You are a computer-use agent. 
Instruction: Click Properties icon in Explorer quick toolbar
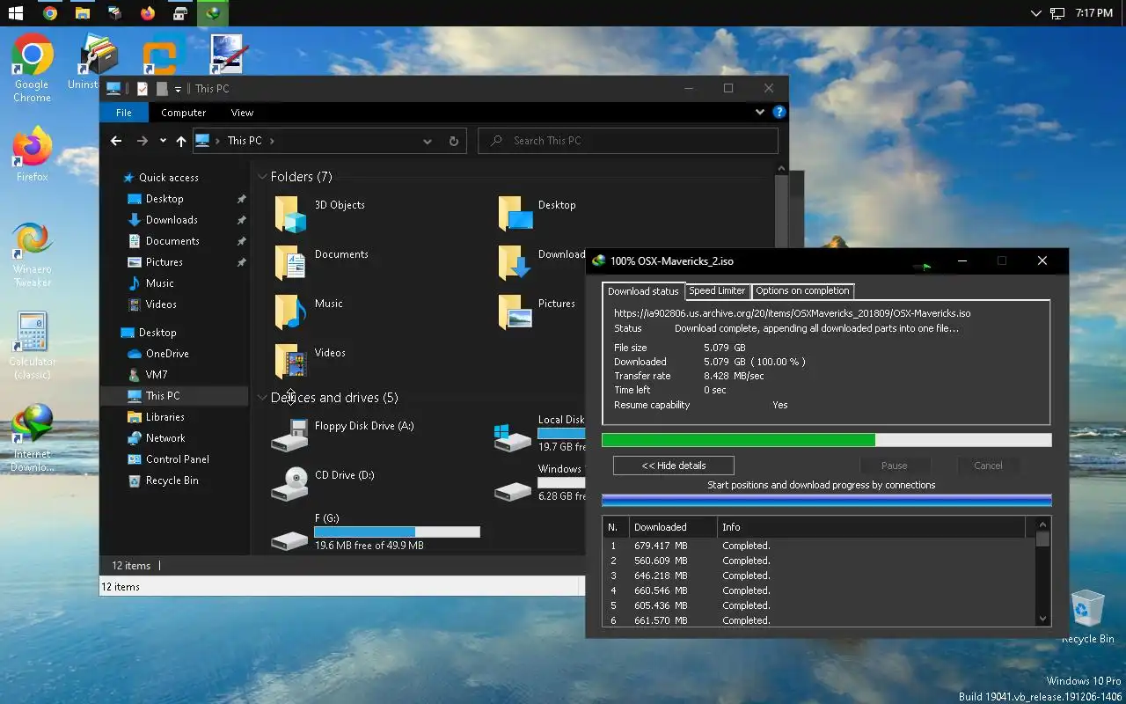point(143,88)
